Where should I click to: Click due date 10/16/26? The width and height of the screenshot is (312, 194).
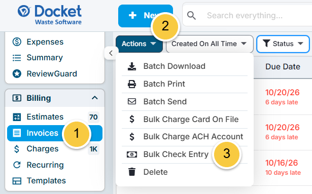[282, 163]
